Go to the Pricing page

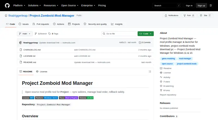102,5
